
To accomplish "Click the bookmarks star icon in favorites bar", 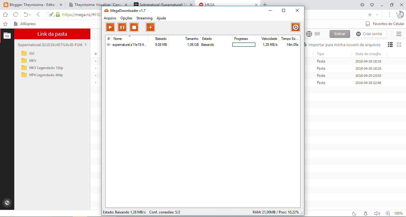I will 5,24.
